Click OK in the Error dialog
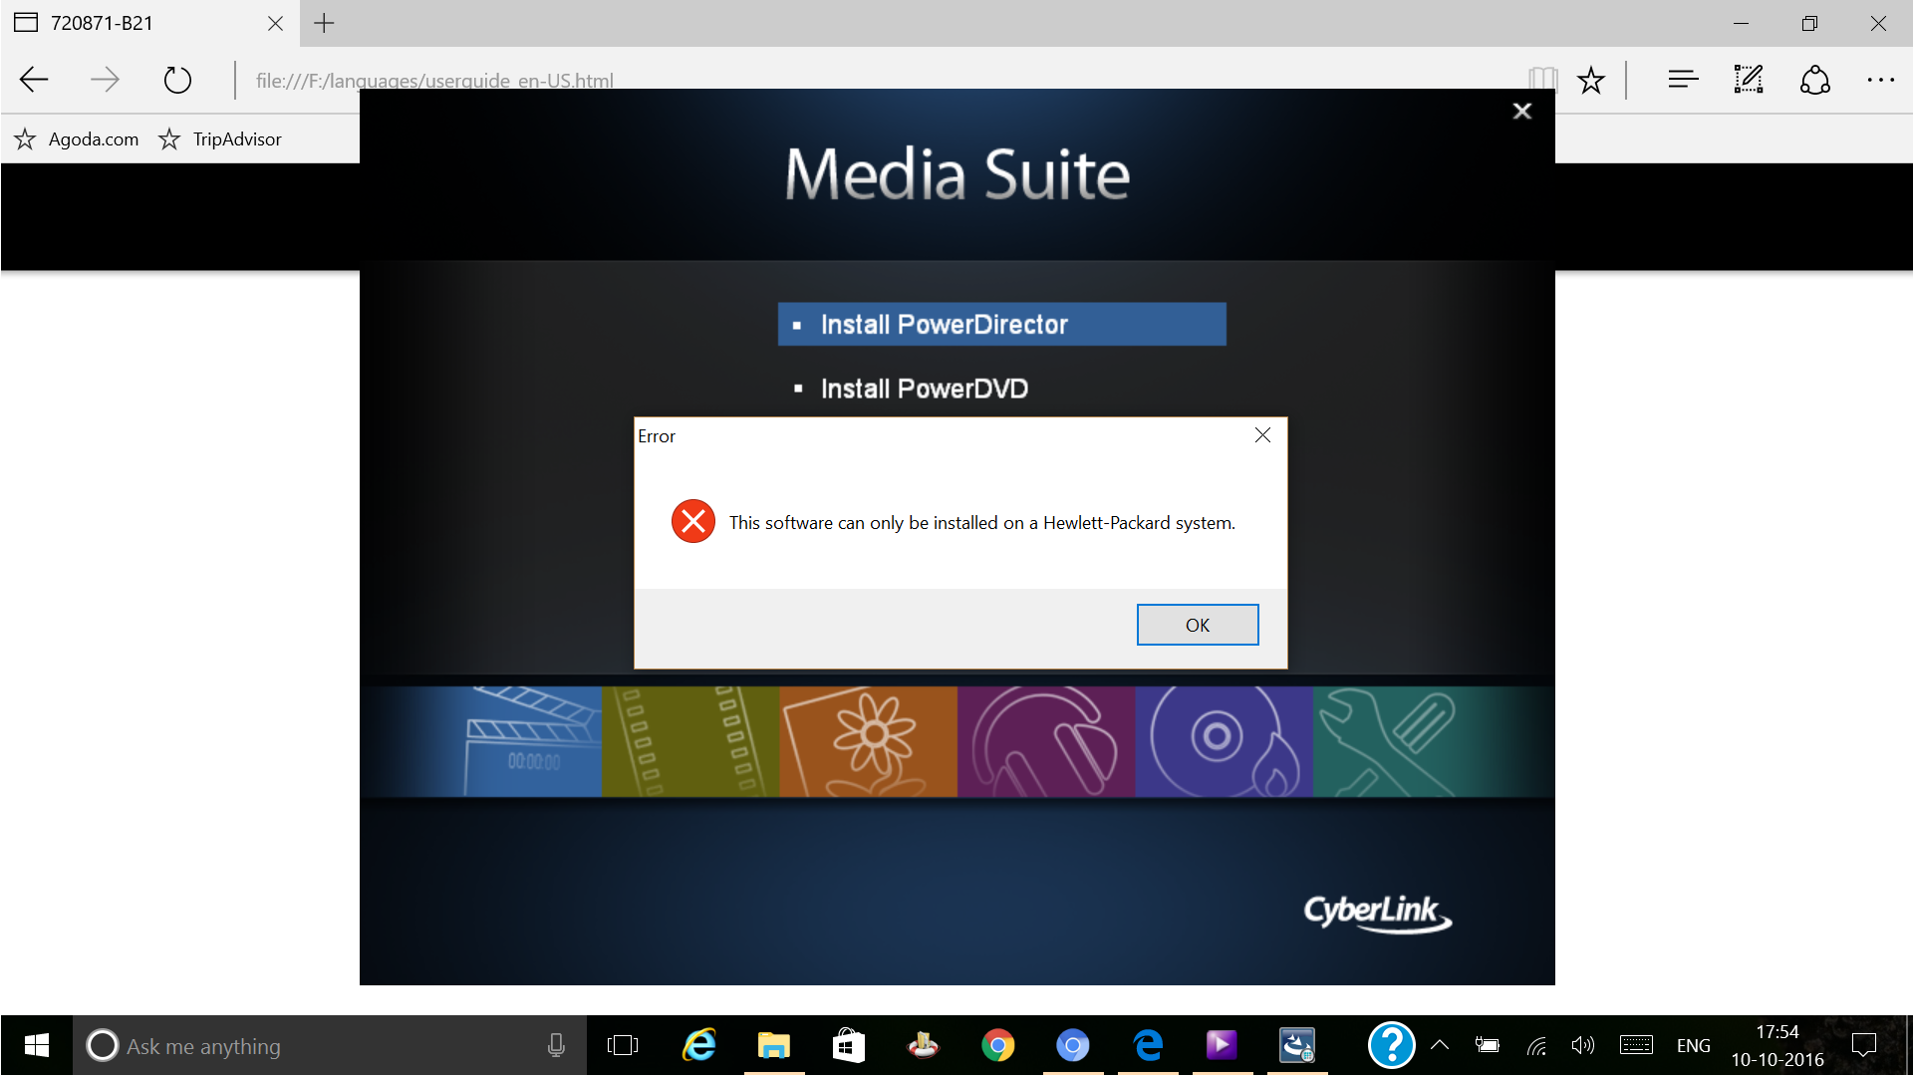1913x1076 pixels. [1197, 625]
